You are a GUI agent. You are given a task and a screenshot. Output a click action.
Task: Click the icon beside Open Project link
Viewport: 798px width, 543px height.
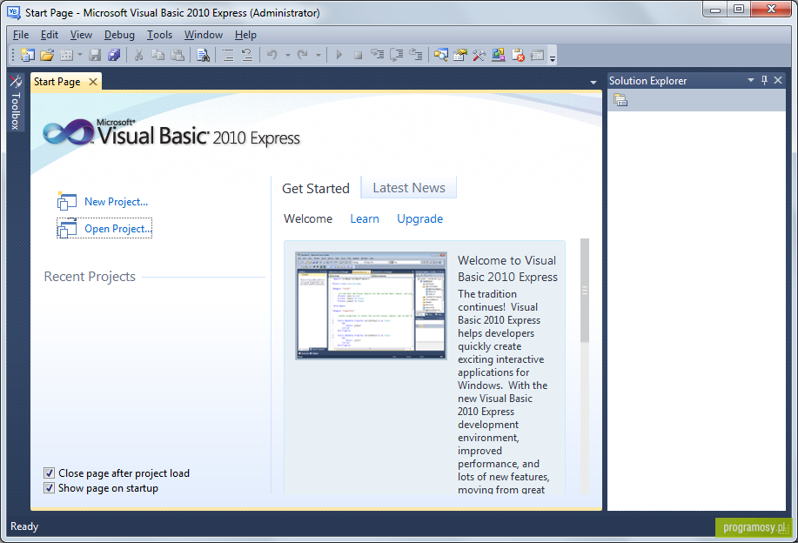coord(67,229)
